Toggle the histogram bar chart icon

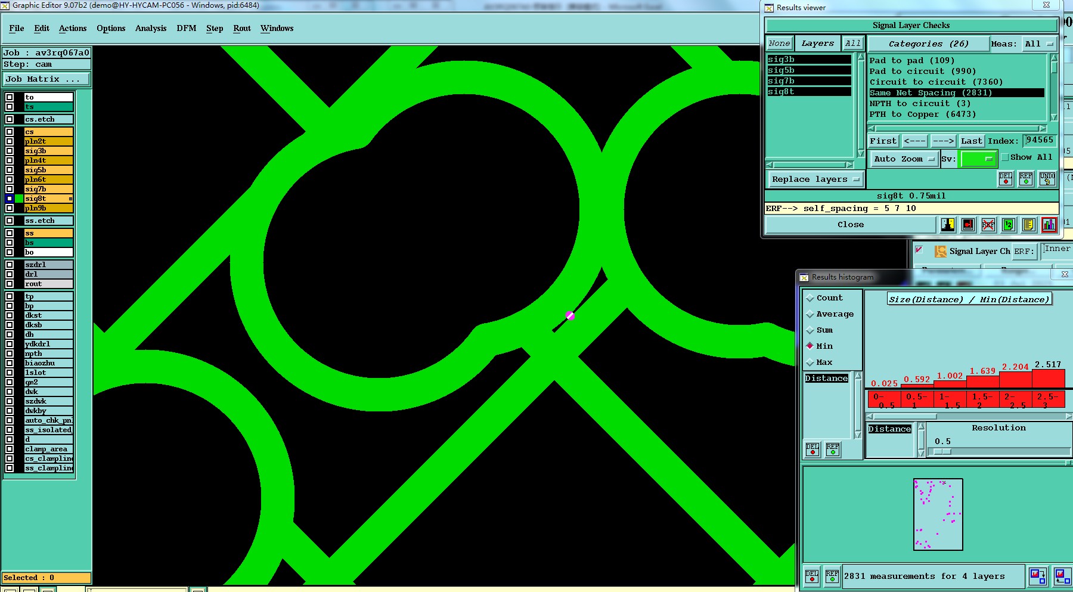click(x=1049, y=225)
